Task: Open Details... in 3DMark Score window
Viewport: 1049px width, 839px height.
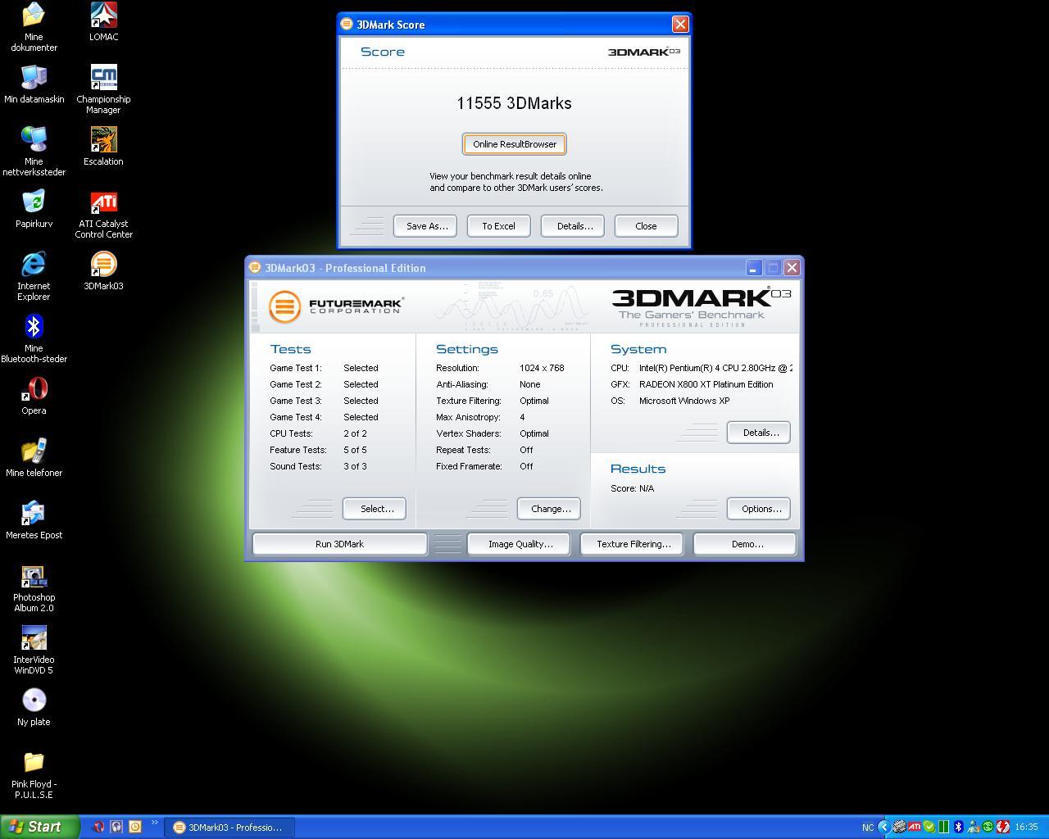Action: (x=573, y=226)
